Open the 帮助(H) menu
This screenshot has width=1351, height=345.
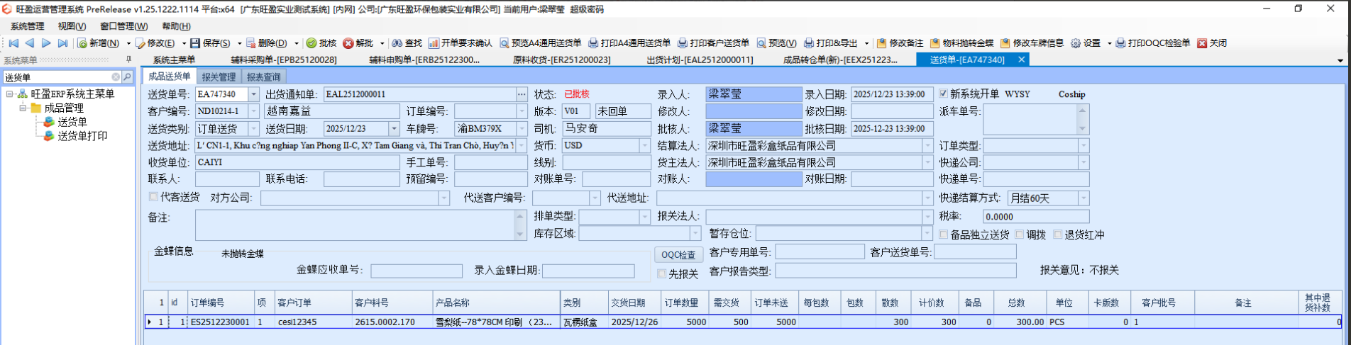coord(176,26)
